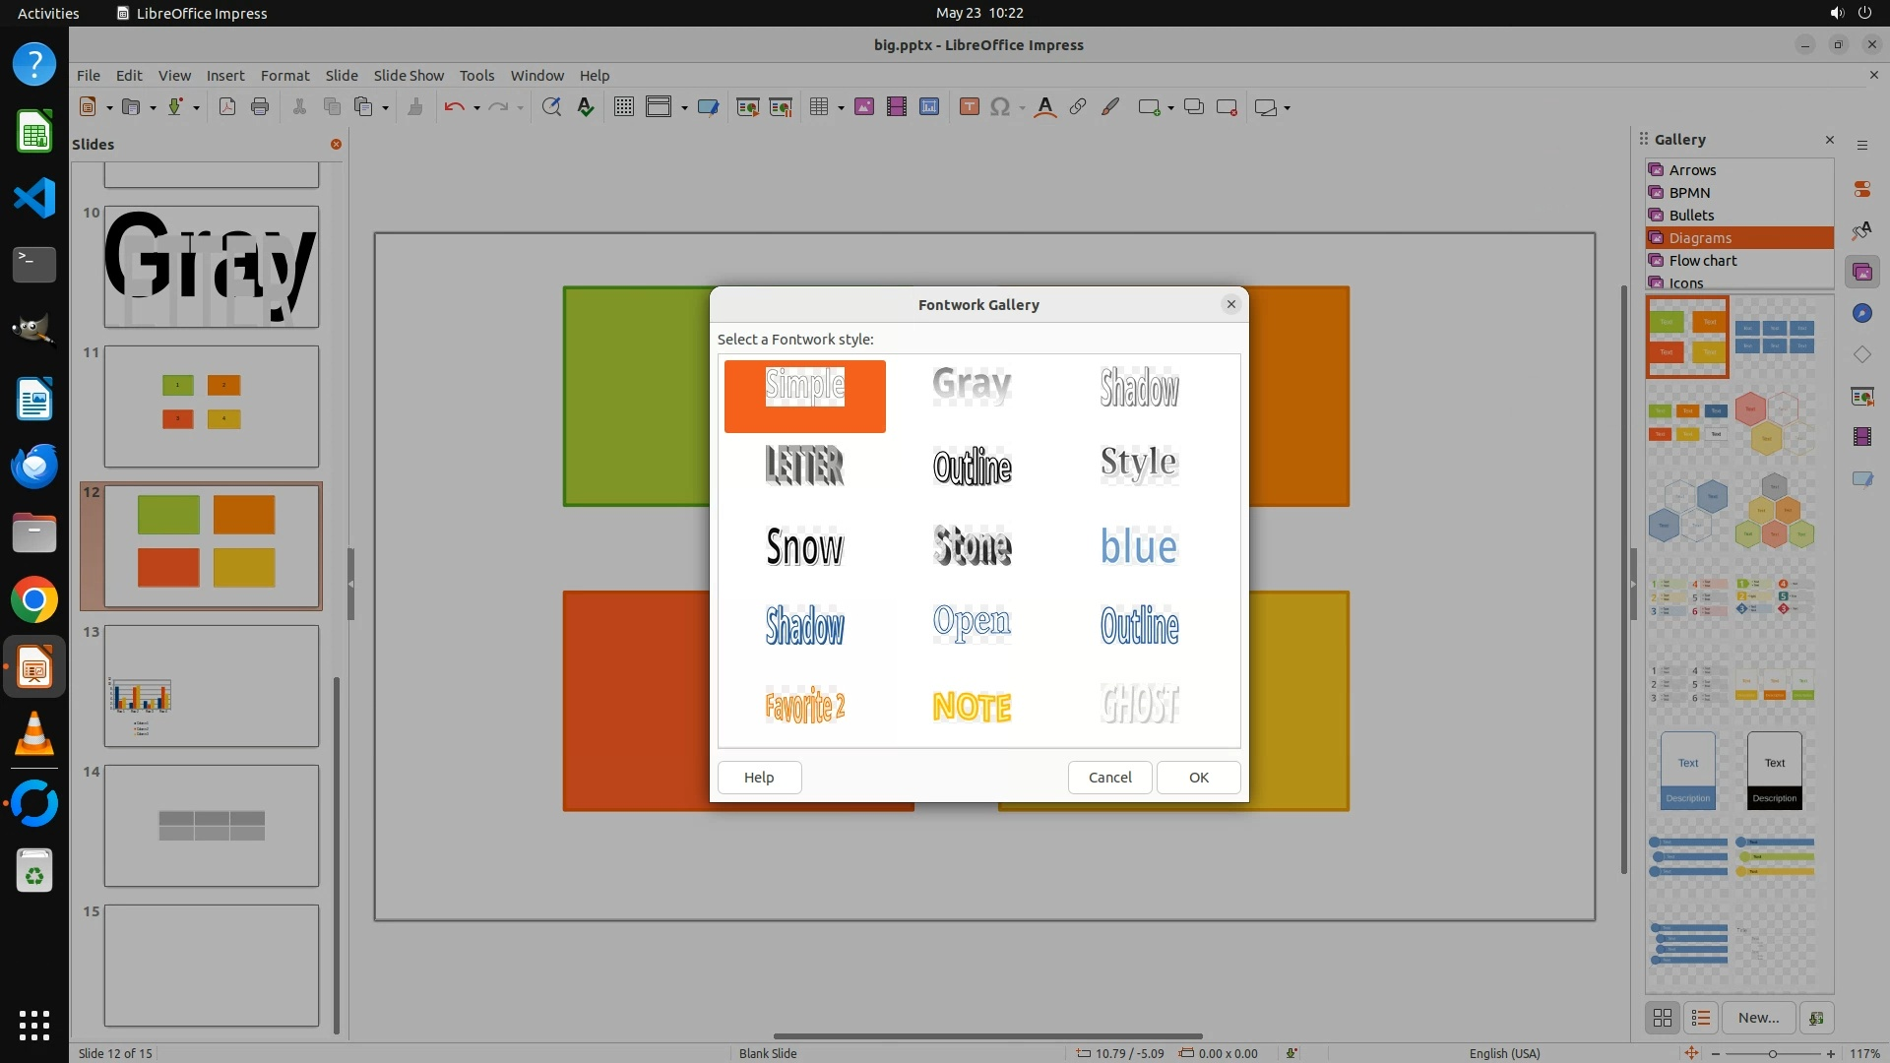Switch gallery to Detailed list view
Screen dimensions: 1890x1063
1701,1018
